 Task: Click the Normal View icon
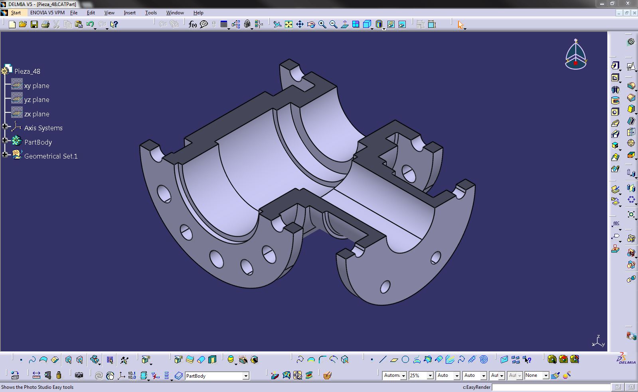click(345, 24)
